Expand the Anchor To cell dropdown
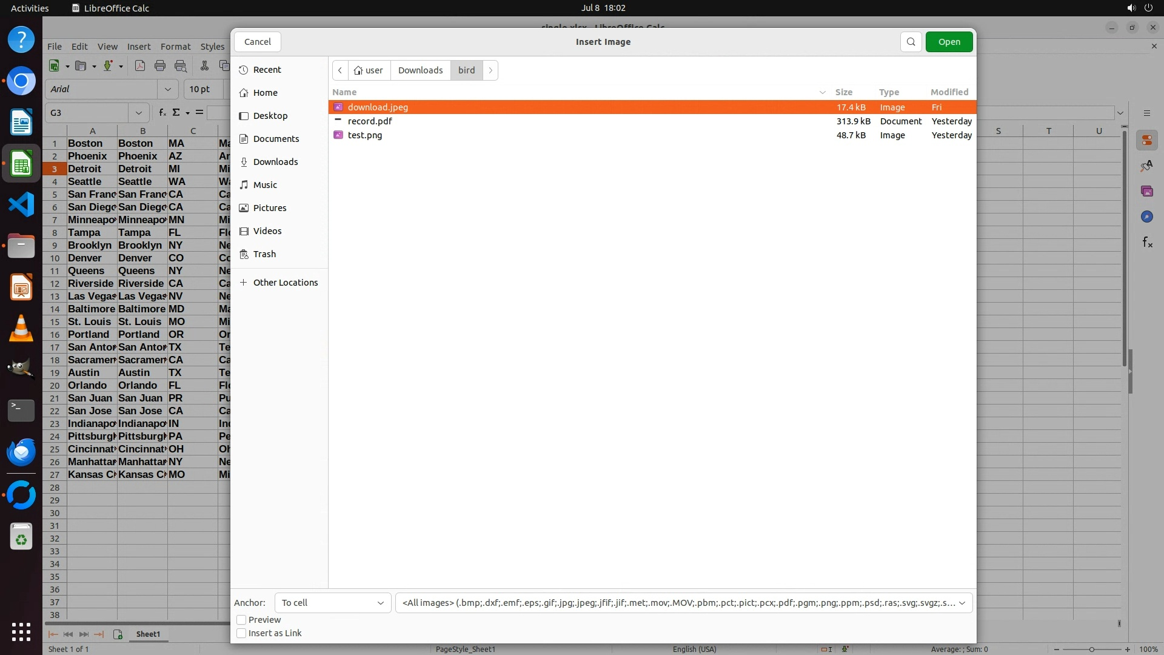The width and height of the screenshot is (1164, 655). click(333, 603)
